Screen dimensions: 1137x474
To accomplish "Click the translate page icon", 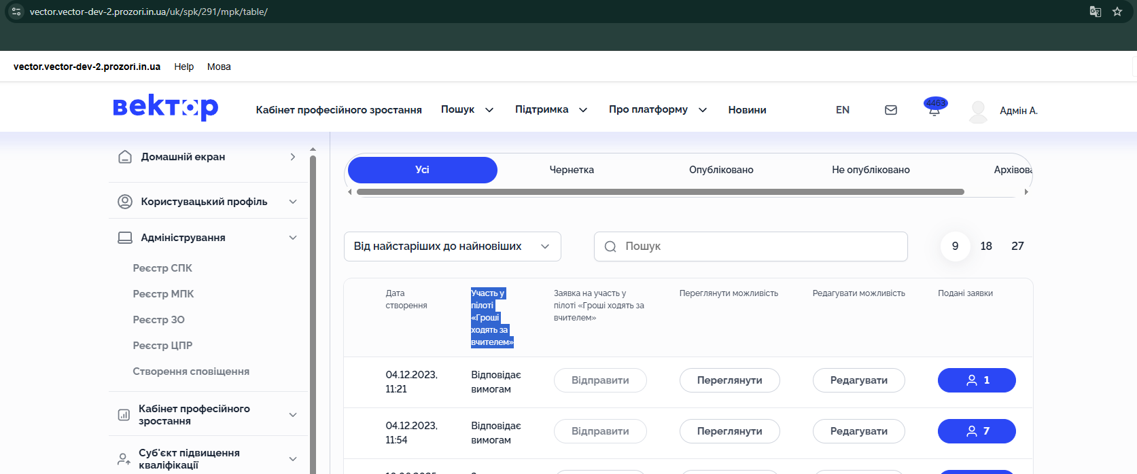I will [1095, 12].
